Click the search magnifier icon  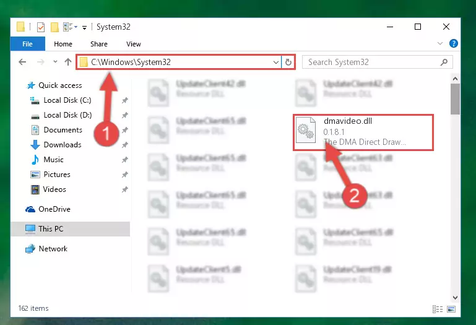(444, 63)
